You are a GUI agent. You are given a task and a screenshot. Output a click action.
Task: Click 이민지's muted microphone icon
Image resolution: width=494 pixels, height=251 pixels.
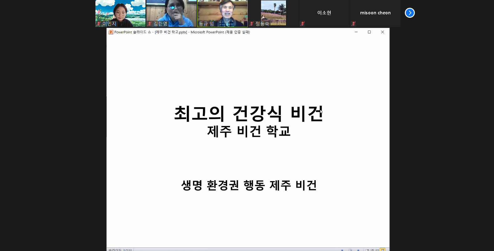99,24
